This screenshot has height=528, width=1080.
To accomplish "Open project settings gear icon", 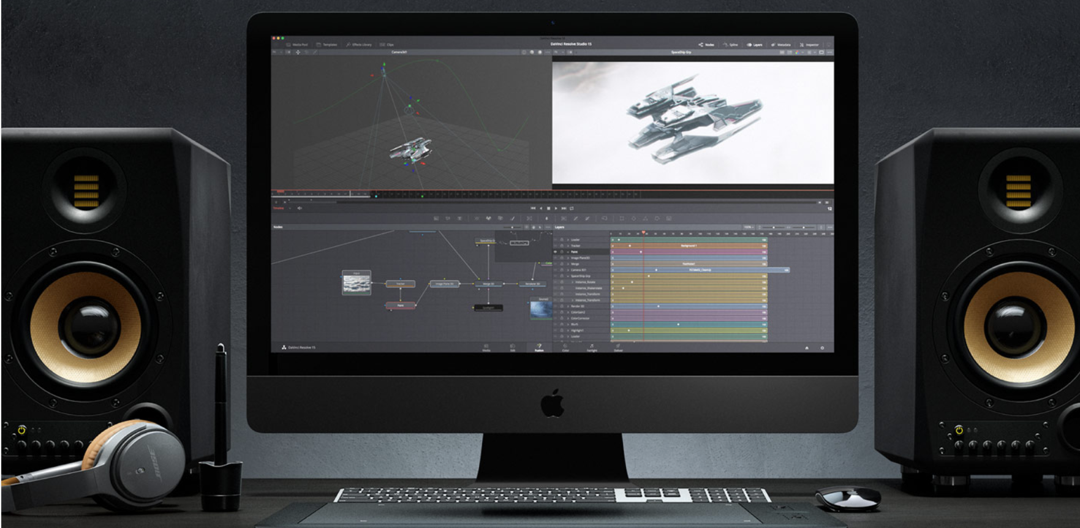I will click(822, 348).
